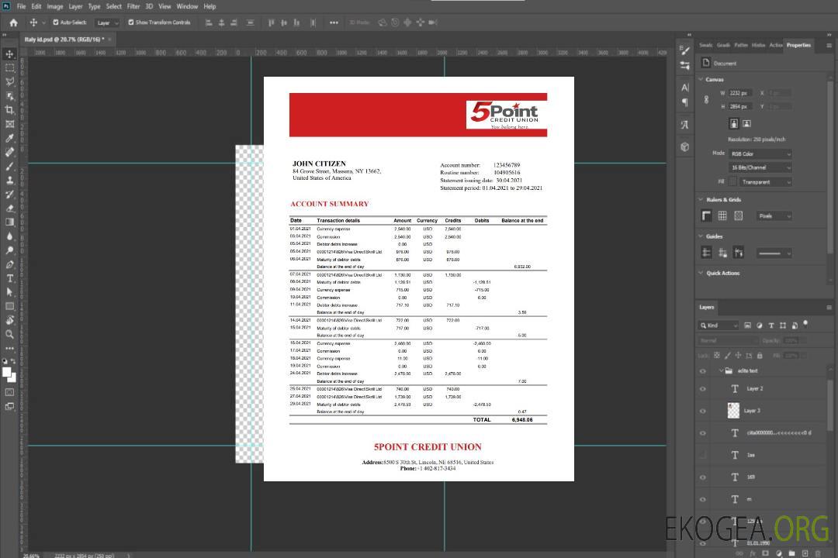Open the Character panel icon

tap(685, 88)
